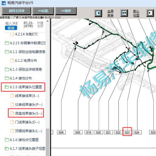
Task: Click connector label S22
Action: tap(118, 132)
